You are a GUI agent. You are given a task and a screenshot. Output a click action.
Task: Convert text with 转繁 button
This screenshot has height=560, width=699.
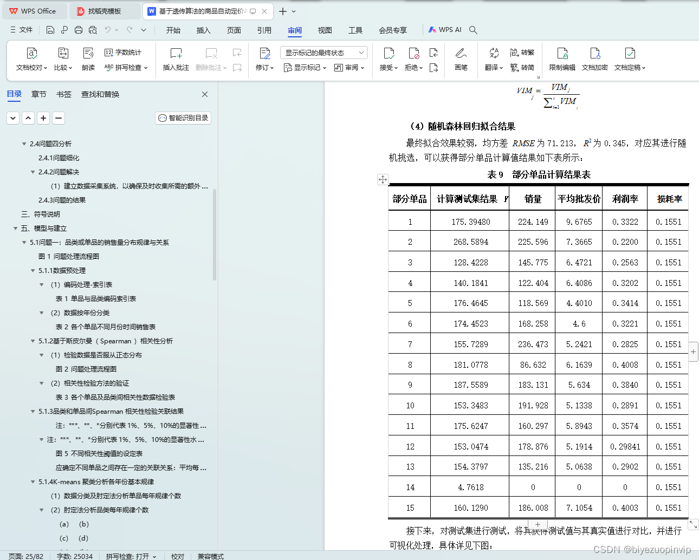click(x=522, y=53)
